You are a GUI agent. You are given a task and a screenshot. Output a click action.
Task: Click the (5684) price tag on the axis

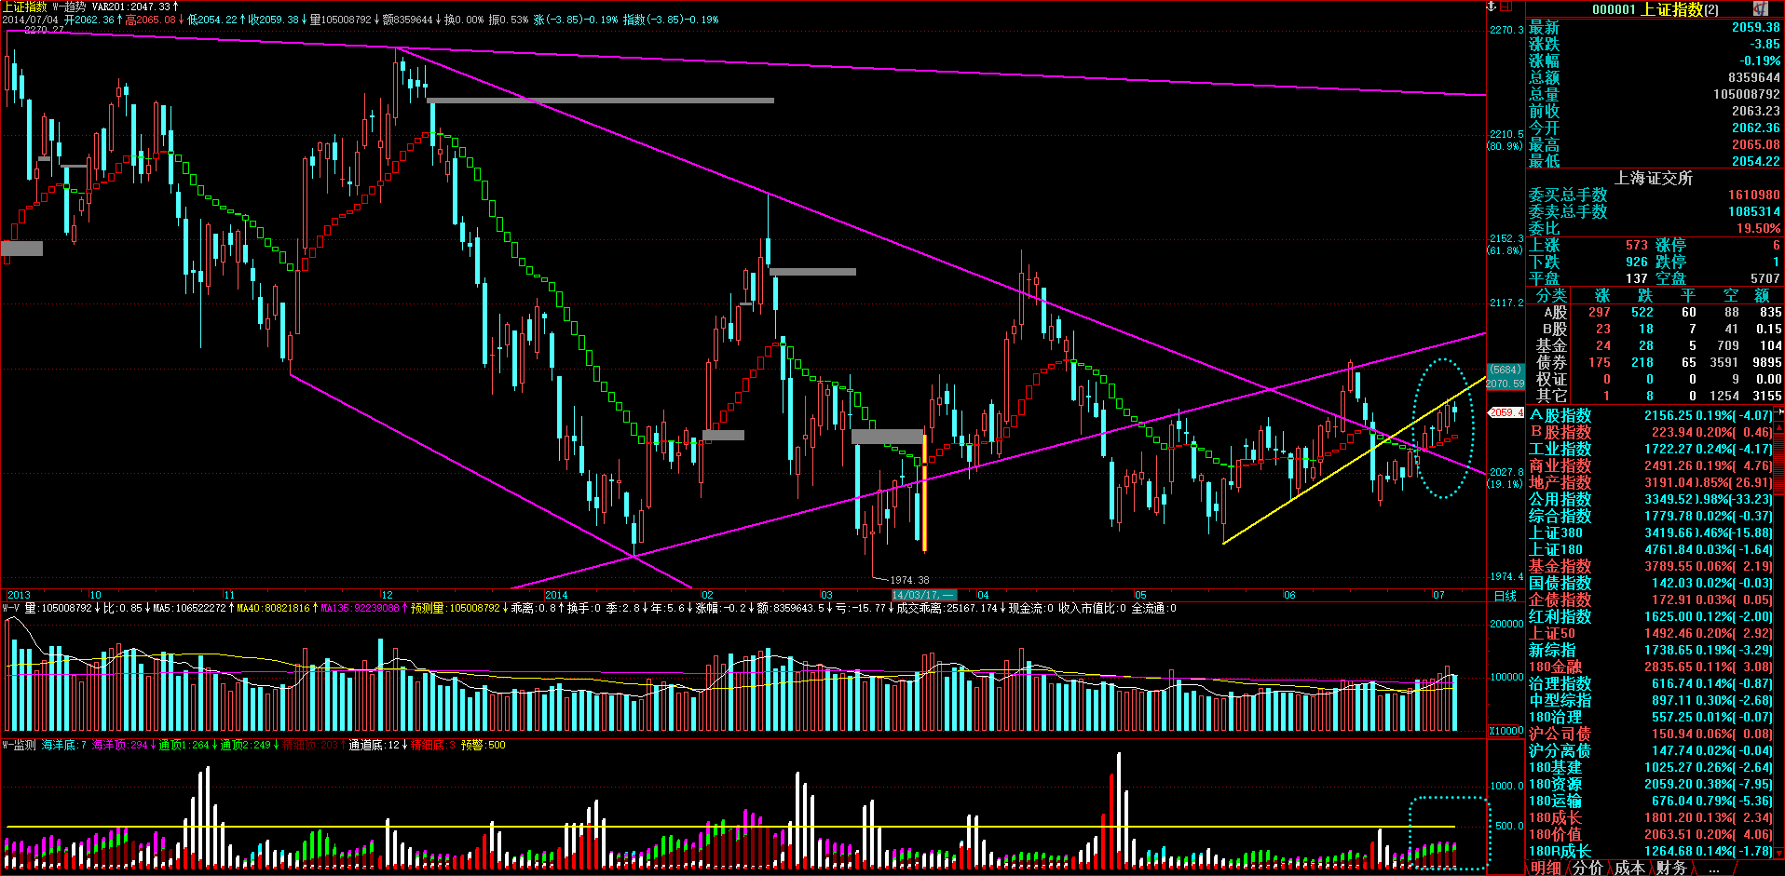[1505, 370]
